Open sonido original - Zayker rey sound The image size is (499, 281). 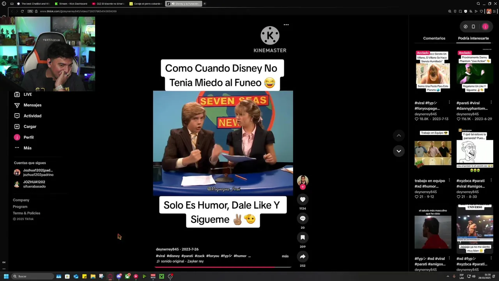pyautogui.click(x=180, y=261)
